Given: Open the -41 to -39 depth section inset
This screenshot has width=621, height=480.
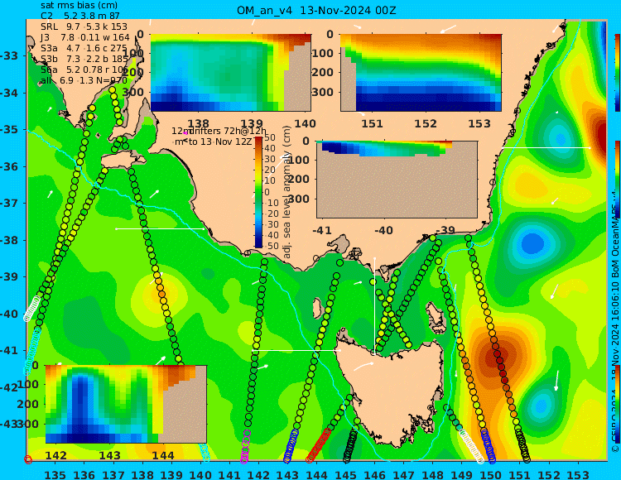Looking at the screenshot, I should (x=397, y=180).
